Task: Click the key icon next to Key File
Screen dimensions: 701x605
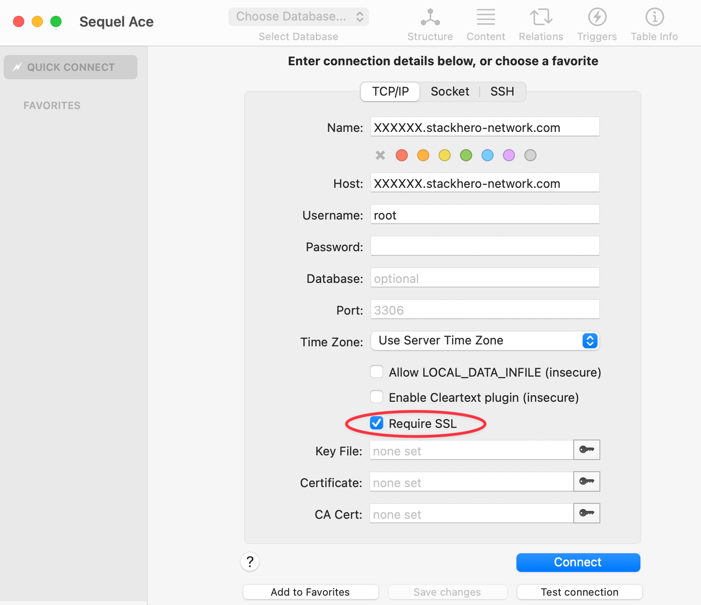Action: (586, 450)
